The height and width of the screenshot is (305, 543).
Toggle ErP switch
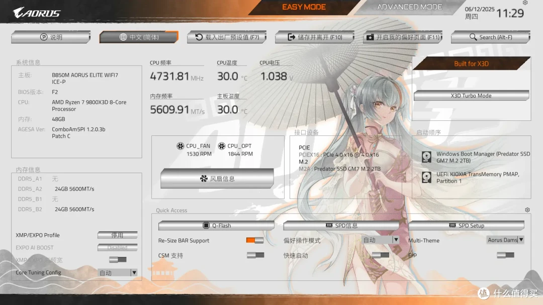[x=505, y=255]
